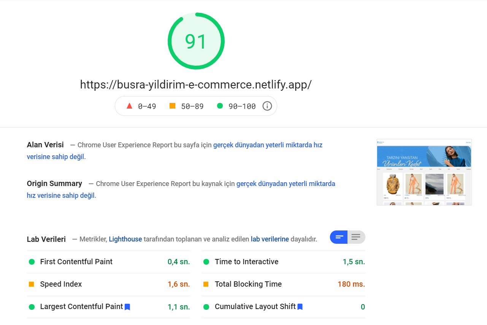Click the bookmark icon next to Largest Contentful Paint
The width and height of the screenshot is (487, 325).
(x=128, y=307)
